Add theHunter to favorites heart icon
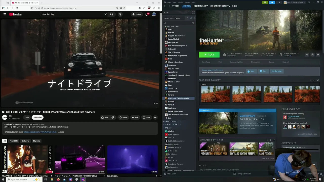The height and width of the screenshot is (182, 324). [x=318, y=55]
